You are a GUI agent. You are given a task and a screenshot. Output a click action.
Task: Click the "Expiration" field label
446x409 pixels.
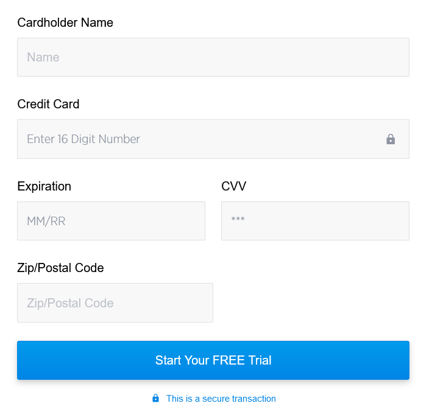(x=44, y=186)
